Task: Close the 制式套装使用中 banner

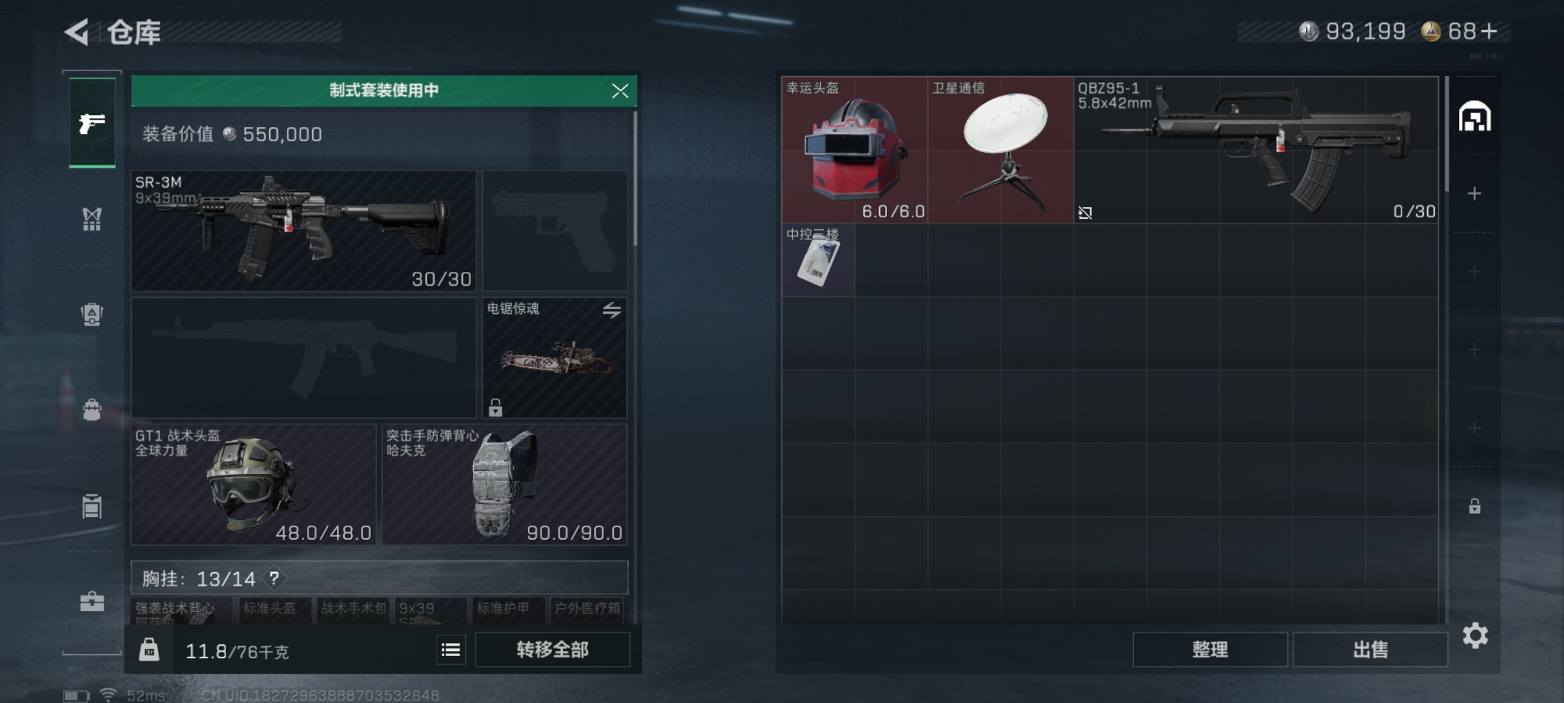Action: tap(620, 90)
